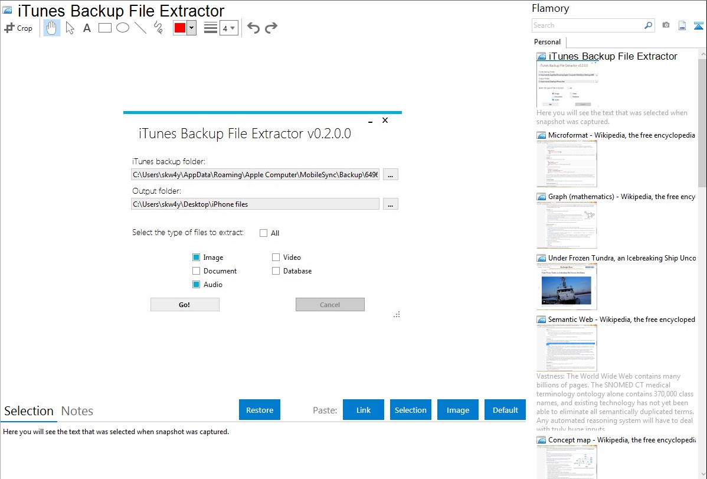Browse for iTunes backup folder
The width and height of the screenshot is (707, 479).
[391, 175]
